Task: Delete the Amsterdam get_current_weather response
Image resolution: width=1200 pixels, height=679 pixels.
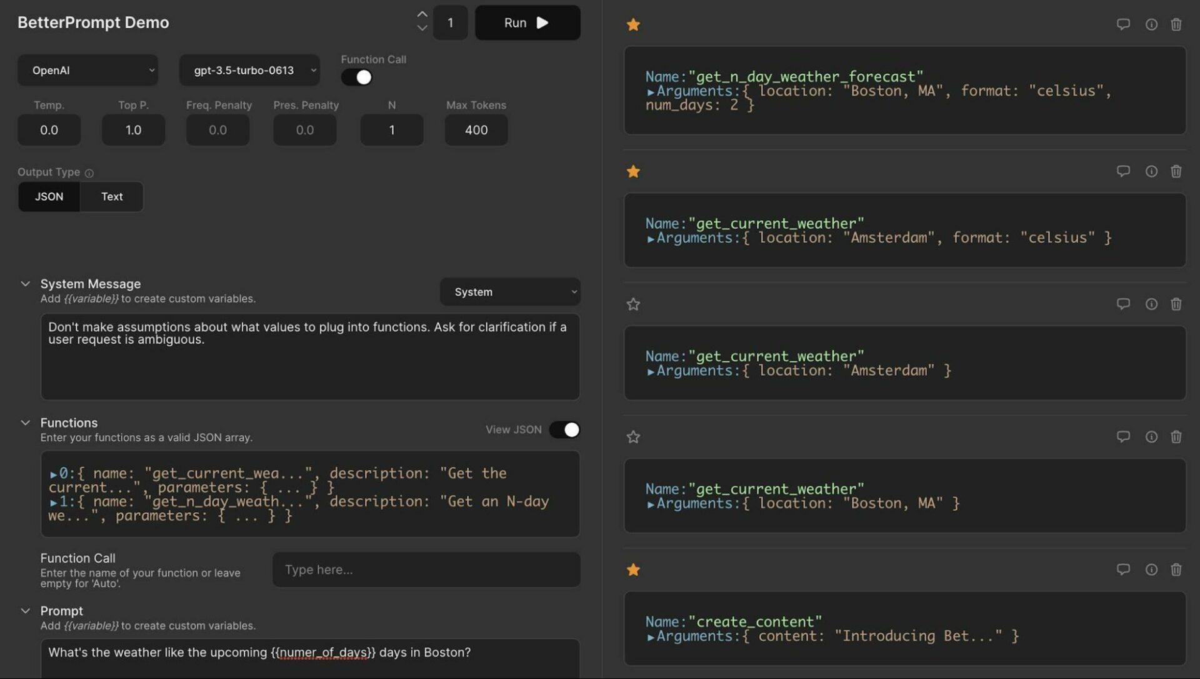Action: (x=1177, y=304)
